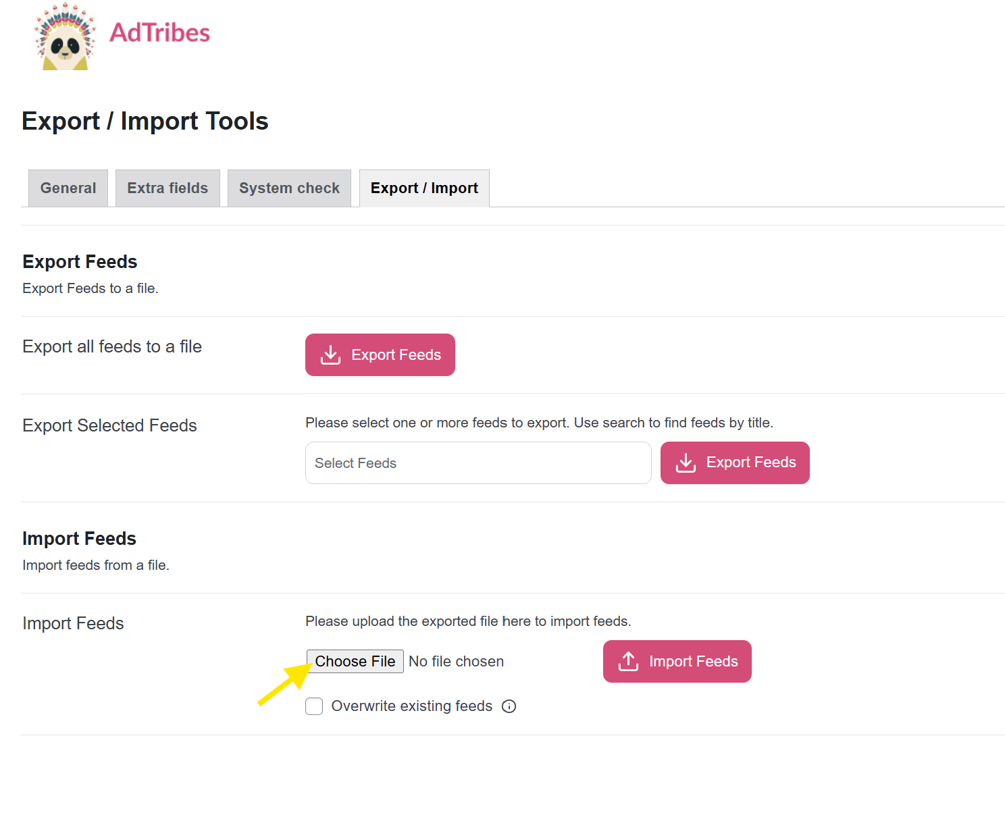Select the Export / Import tab
This screenshot has width=1005, height=817.
click(x=424, y=188)
